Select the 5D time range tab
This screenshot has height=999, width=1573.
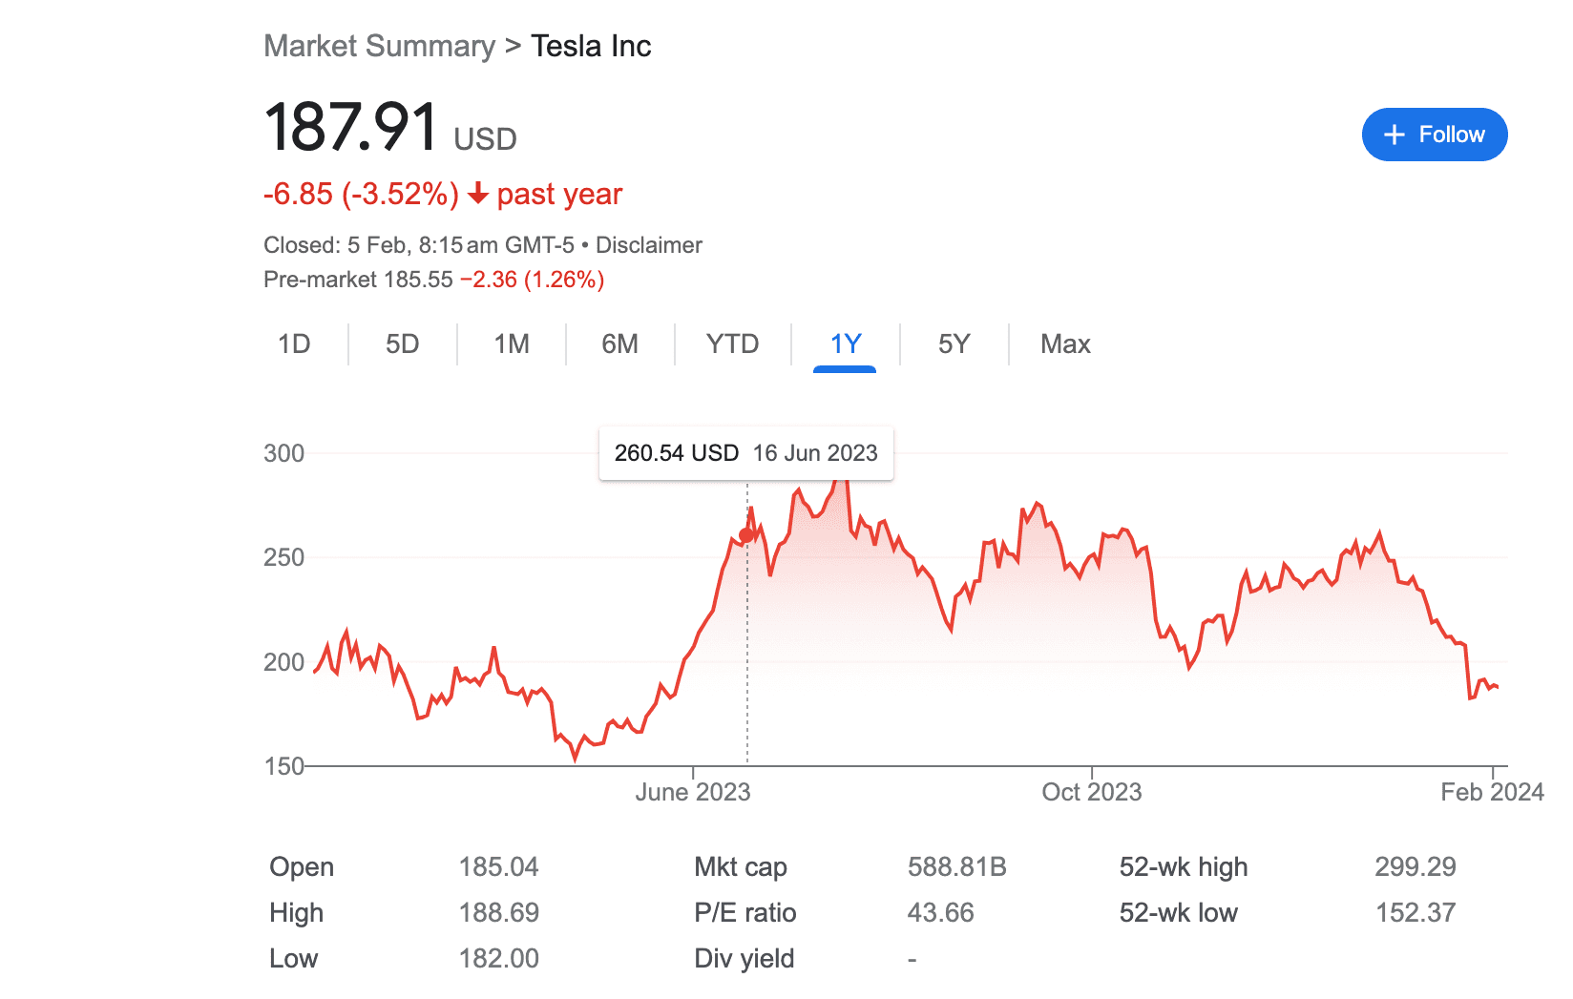(x=403, y=343)
